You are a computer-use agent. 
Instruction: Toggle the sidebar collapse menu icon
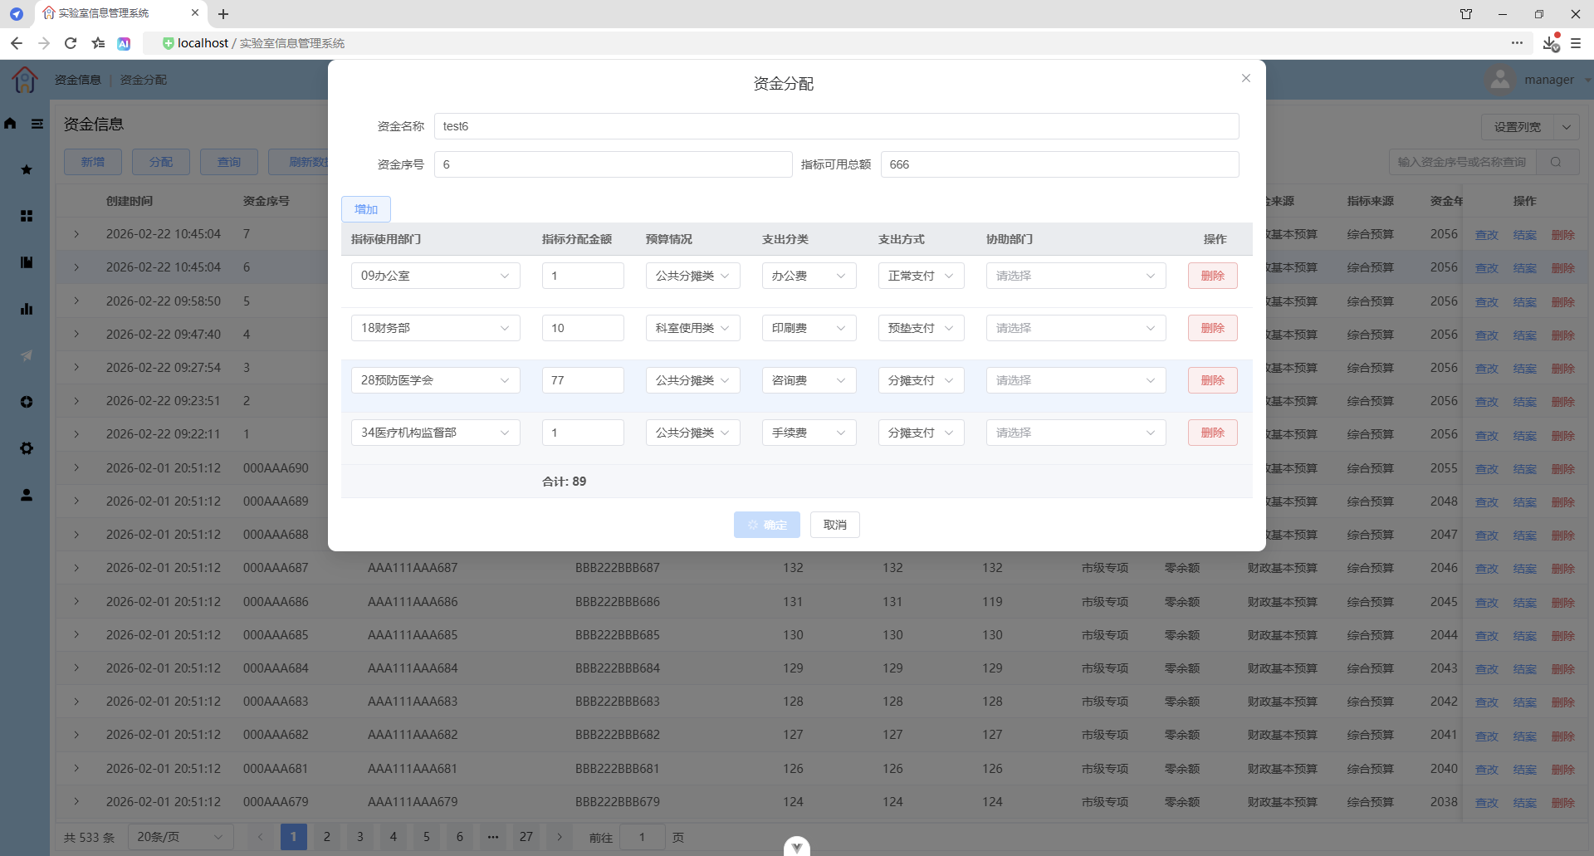pos(37,124)
